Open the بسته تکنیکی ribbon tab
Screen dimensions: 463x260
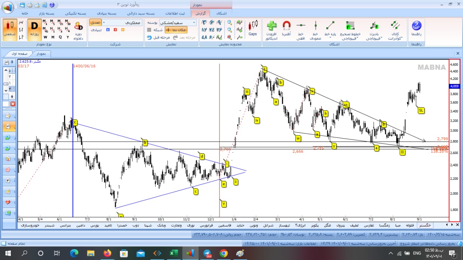tap(76, 13)
